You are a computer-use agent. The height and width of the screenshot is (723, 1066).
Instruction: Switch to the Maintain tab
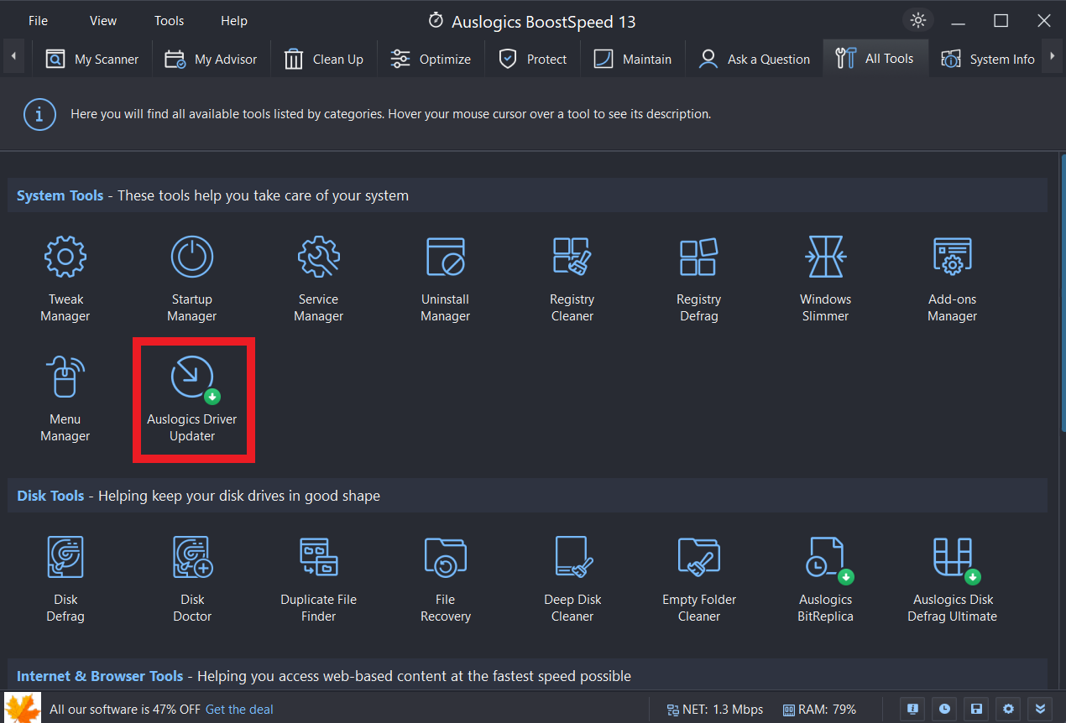pos(633,59)
